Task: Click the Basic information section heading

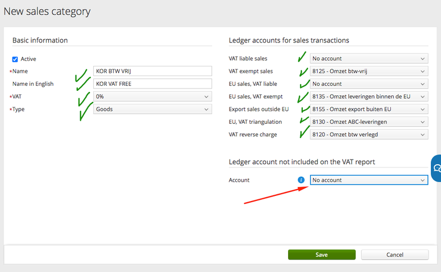Action: click(x=40, y=40)
